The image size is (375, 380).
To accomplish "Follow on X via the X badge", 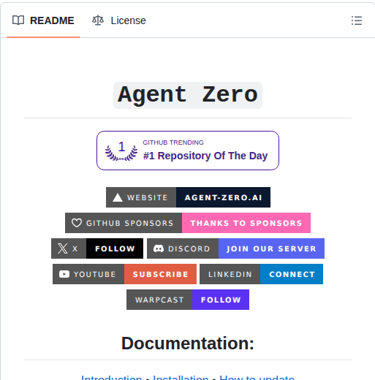I will coord(97,248).
